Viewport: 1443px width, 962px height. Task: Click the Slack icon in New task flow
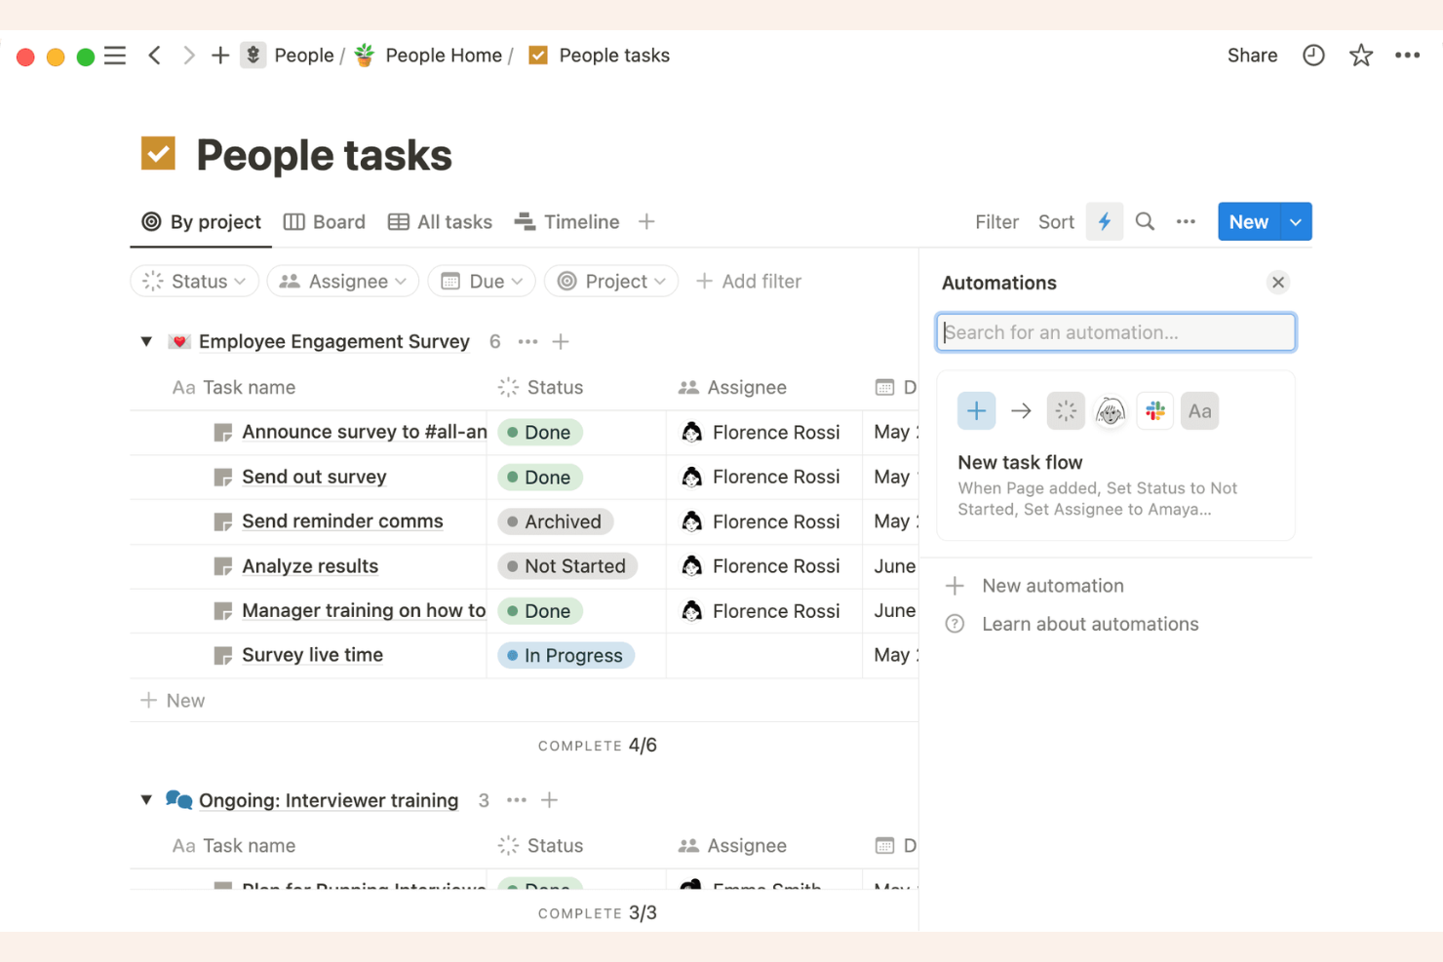pos(1155,411)
